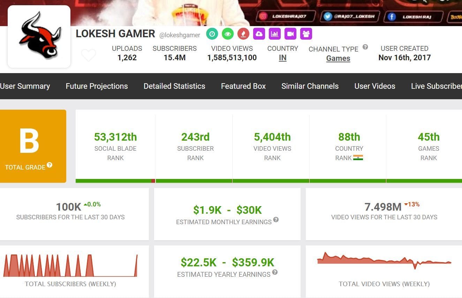The image size is (462, 298).
Task: Click the Channel Type help question mark
Action: click(x=365, y=47)
